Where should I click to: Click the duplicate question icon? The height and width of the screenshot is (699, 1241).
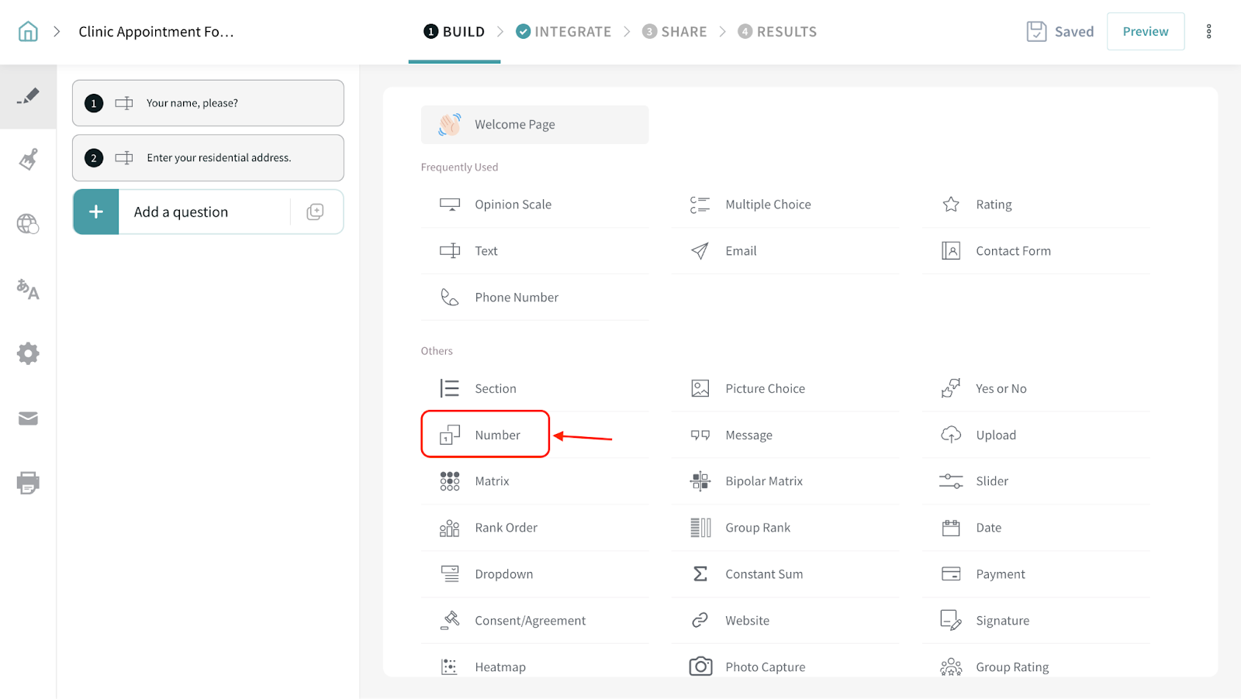[x=315, y=212]
